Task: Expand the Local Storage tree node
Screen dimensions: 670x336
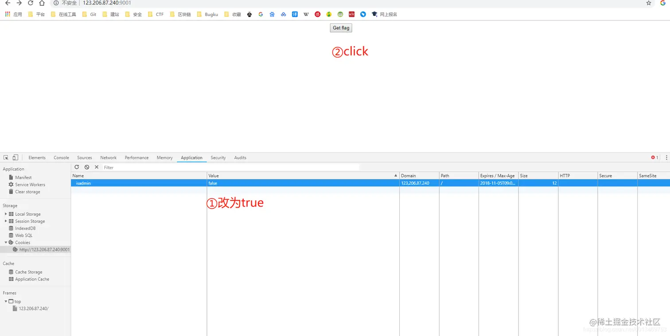Action: click(6, 214)
